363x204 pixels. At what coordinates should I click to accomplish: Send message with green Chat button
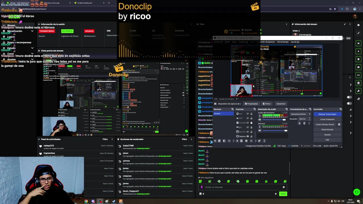pos(283,194)
